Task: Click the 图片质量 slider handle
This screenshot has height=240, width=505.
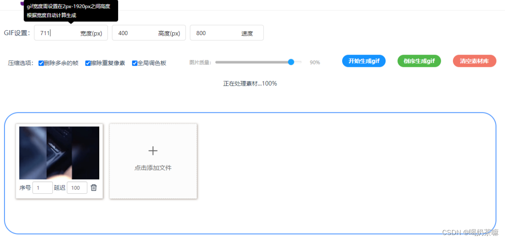Action: pos(291,62)
